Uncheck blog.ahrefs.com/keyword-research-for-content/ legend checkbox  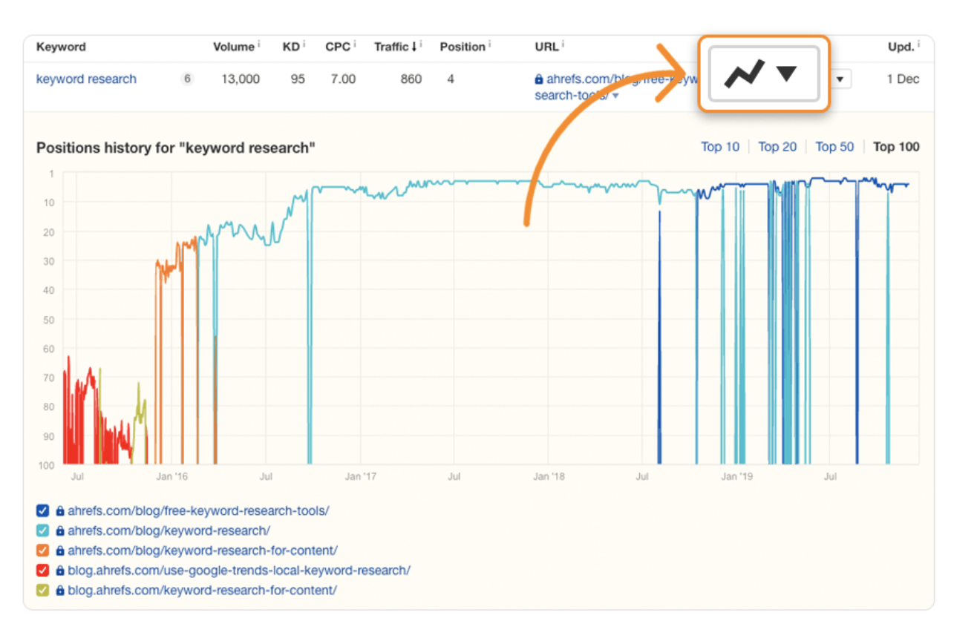(x=42, y=591)
